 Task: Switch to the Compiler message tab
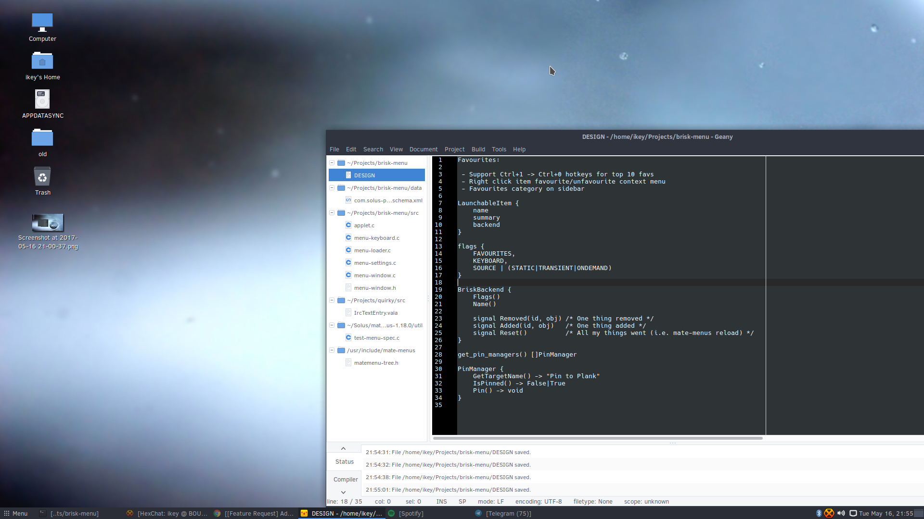346,480
